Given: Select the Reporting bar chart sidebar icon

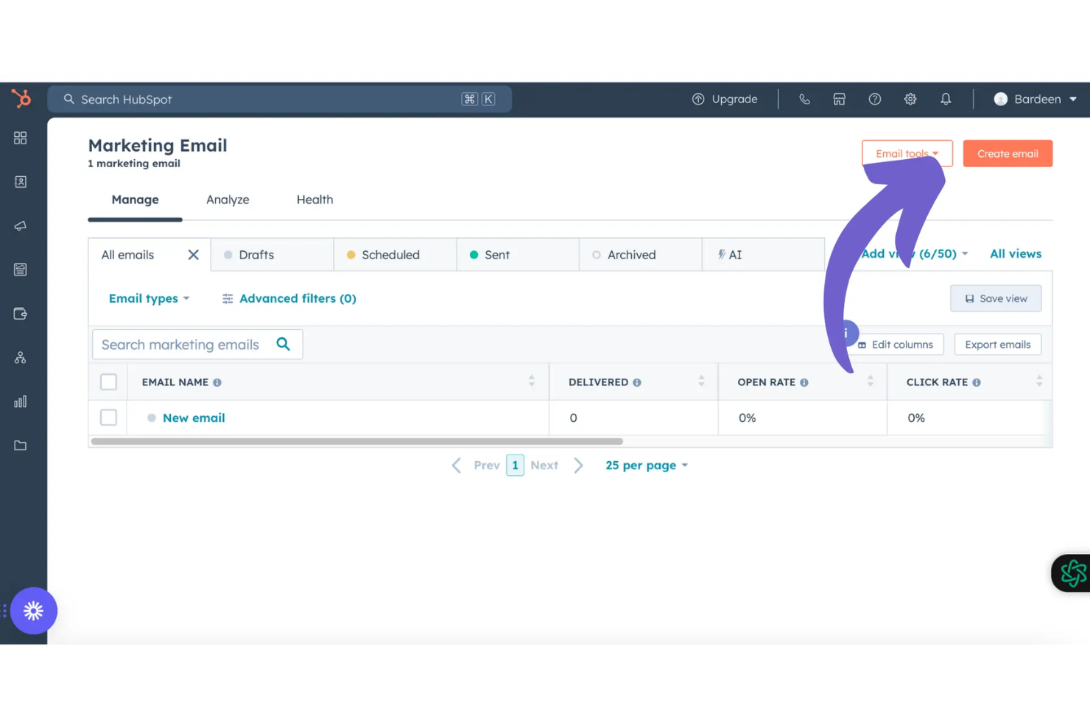Looking at the screenshot, I should 20,401.
